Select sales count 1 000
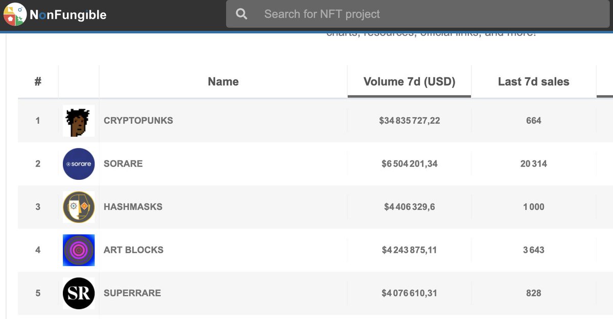 tap(533, 207)
